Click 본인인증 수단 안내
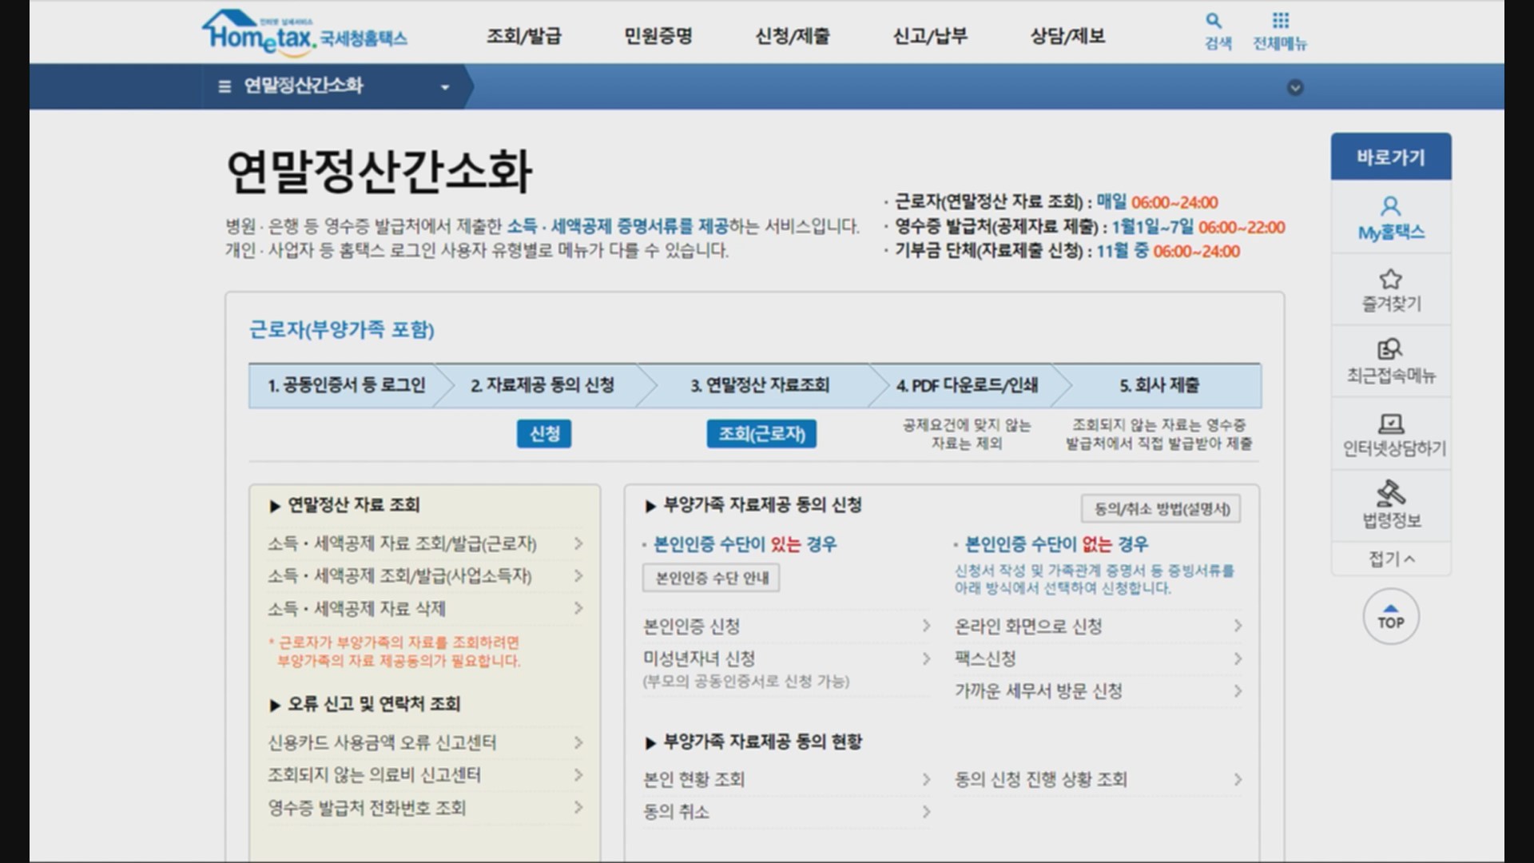This screenshot has width=1534, height=863. (710, 578)
